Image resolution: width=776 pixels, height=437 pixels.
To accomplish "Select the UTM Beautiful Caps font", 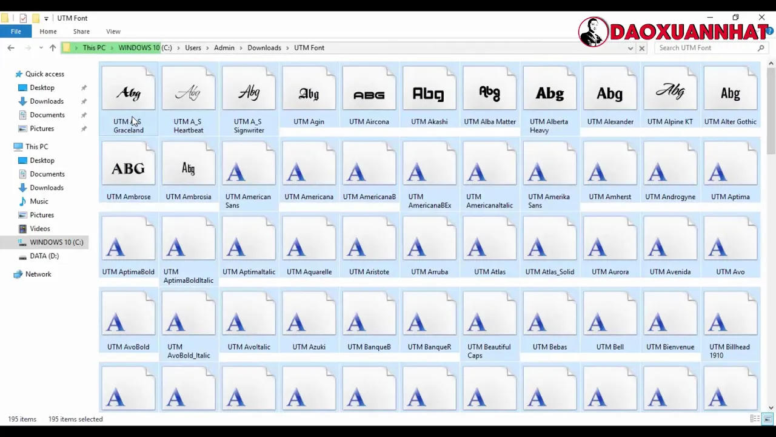I will pos(490,325).
